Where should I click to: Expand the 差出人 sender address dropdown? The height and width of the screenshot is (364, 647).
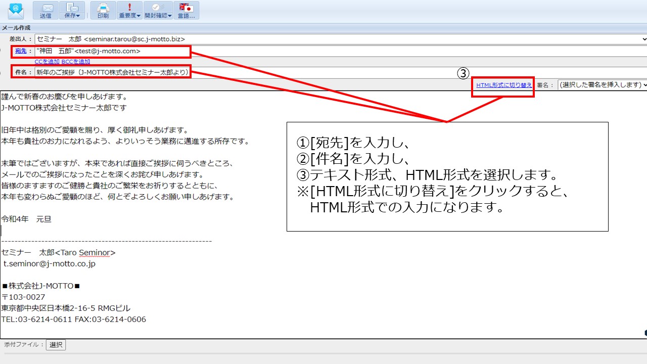coord(643,39)
